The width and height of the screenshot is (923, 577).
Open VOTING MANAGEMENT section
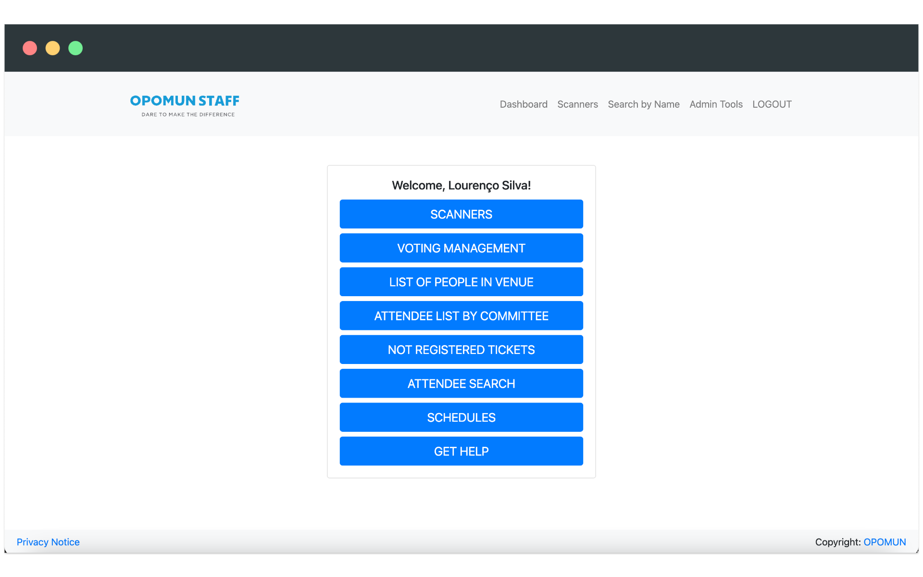(x=461, y=247)
